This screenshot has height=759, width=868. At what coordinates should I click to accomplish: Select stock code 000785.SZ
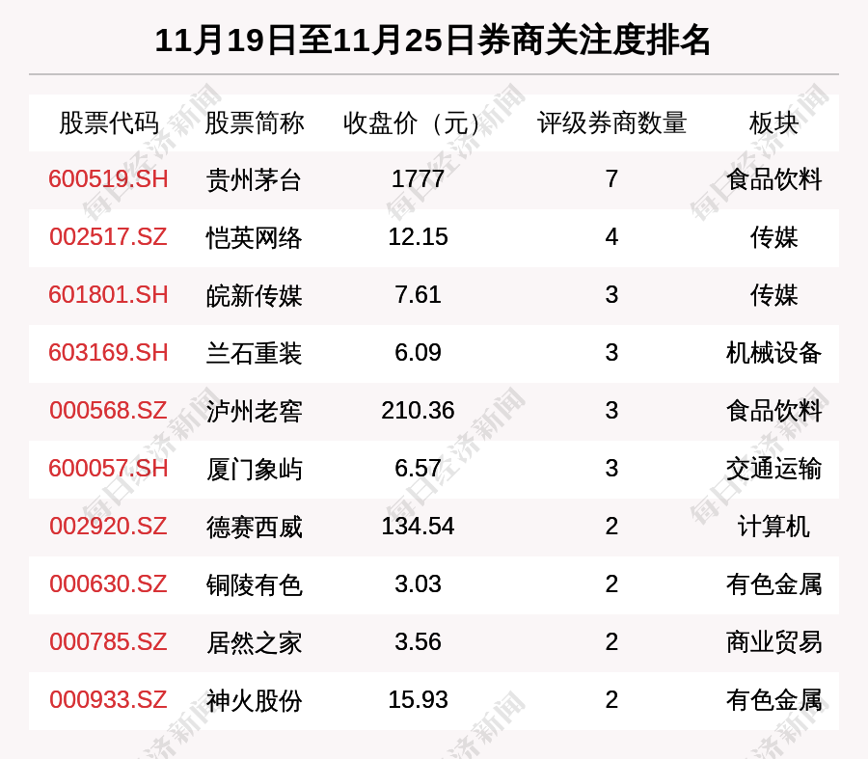click(108, 642)
